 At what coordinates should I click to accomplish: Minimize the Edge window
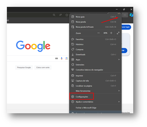(x=117, y=9)
